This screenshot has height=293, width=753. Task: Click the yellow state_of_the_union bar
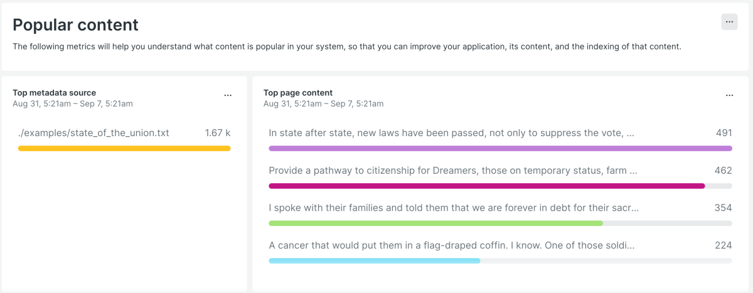(x=124, y=149)
